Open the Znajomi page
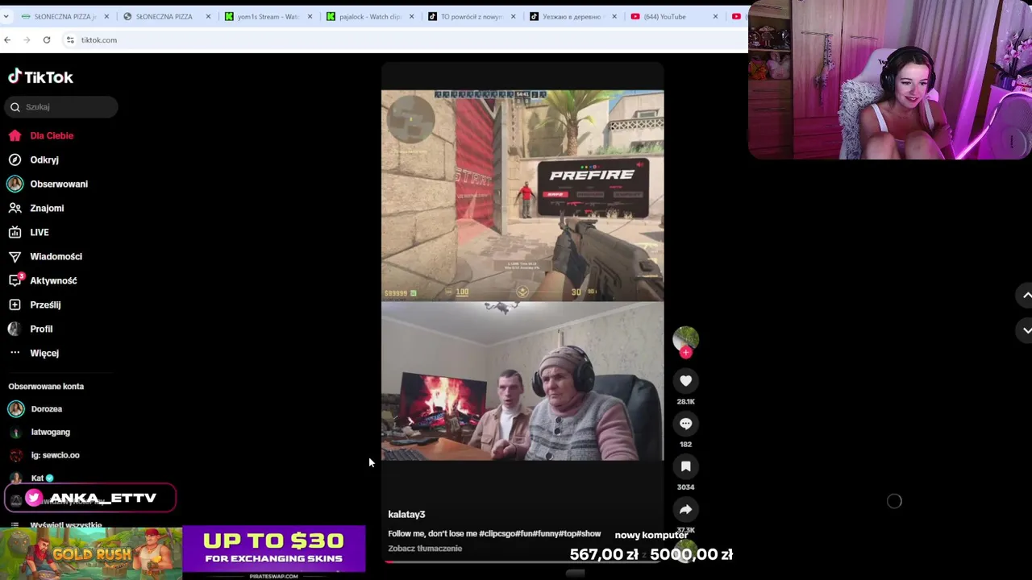Screen dimensions: 1032x580 [47, 208]
